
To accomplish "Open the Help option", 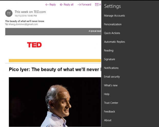I will point(107,94).
